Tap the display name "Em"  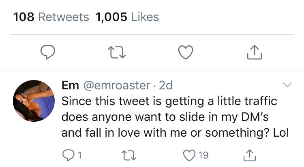(x=70, y=85)
